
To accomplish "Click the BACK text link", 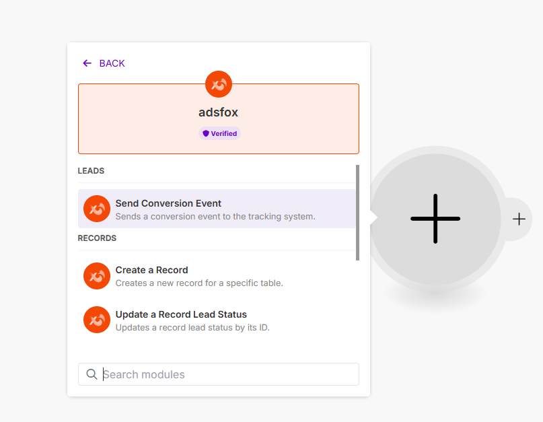I will pos(112,63).
